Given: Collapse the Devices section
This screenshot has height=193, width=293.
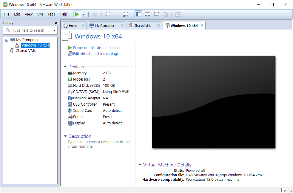Looking at the screenshot, I should point(65,67).
